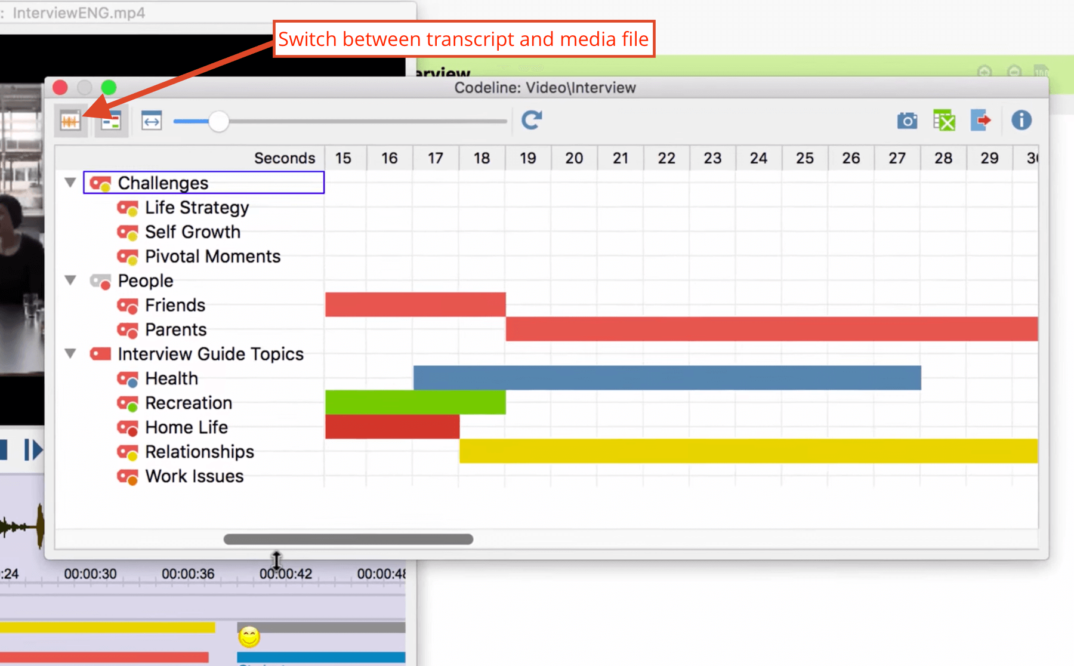Click the Work Issues code icon
Image resolution: width=1074 pixels, height=666 pixels.
click(x=128, y=477)
